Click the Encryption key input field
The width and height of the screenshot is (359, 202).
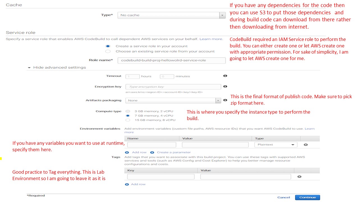pos(173,87)
